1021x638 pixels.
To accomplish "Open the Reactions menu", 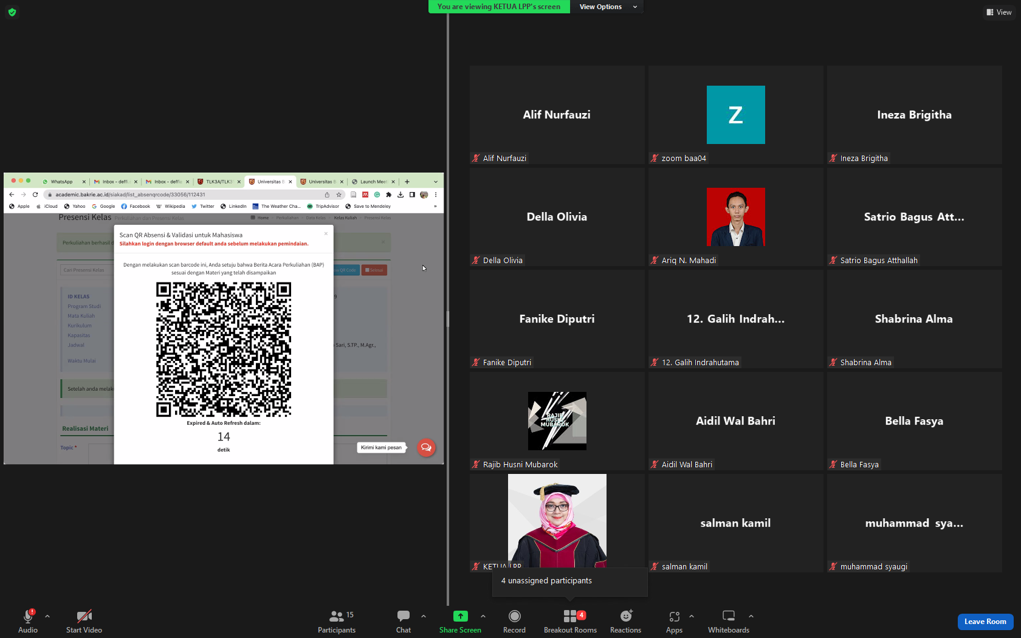I will [625, 622].
